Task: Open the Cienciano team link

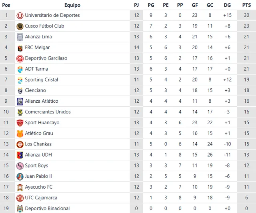Action: coord(35,90)
